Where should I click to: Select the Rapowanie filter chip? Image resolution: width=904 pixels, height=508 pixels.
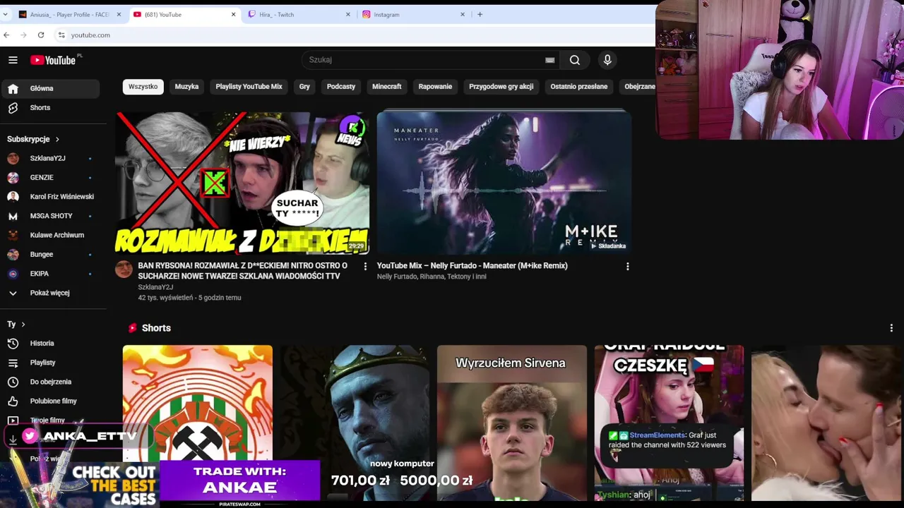pyautogui.click(x=435, y=86)
